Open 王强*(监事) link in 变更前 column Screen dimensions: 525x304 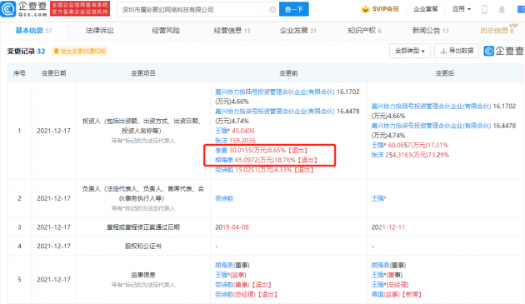click(x=230, y=275)
